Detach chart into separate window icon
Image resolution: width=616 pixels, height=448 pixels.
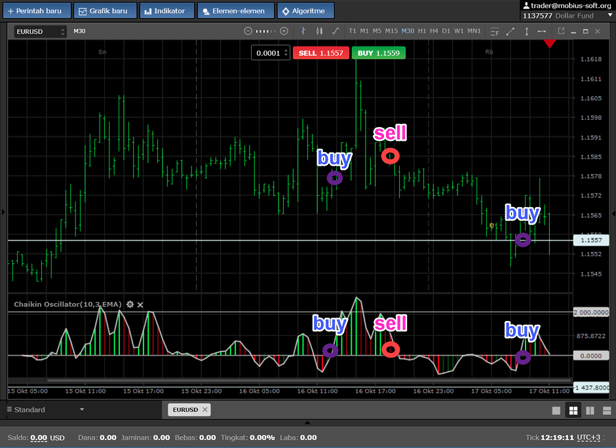(561, 31)
